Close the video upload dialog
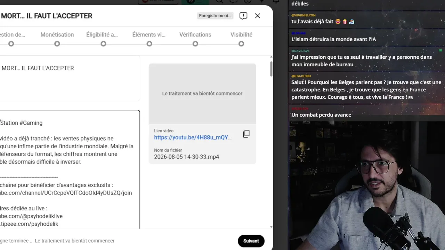The height and width of the screenshot is (250, 445). pos(257,16)
